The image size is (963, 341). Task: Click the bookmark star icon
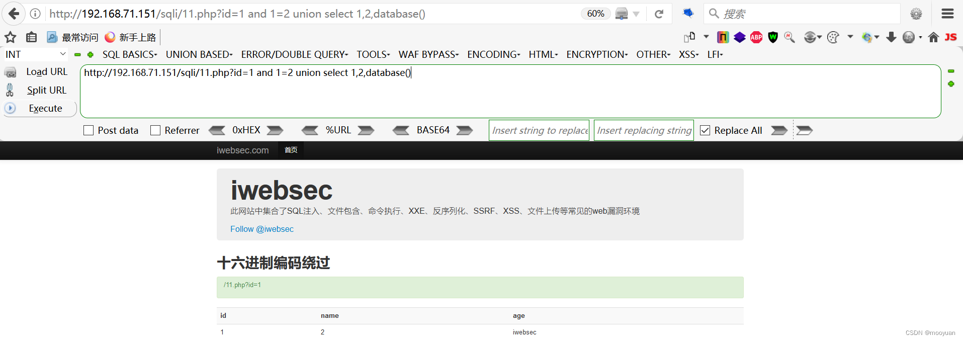click(x=11, y=37)
